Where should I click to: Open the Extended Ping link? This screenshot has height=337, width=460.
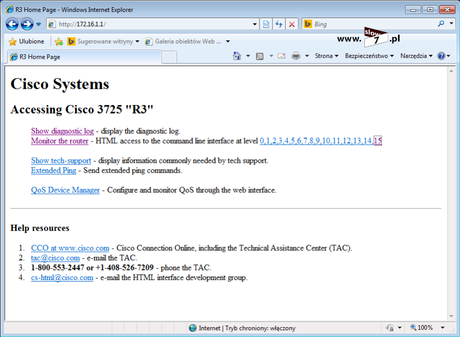pyautogui.click(x=53, y=171)
